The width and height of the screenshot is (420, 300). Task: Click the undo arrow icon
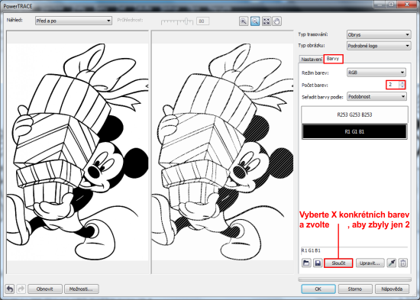(10, 289)
